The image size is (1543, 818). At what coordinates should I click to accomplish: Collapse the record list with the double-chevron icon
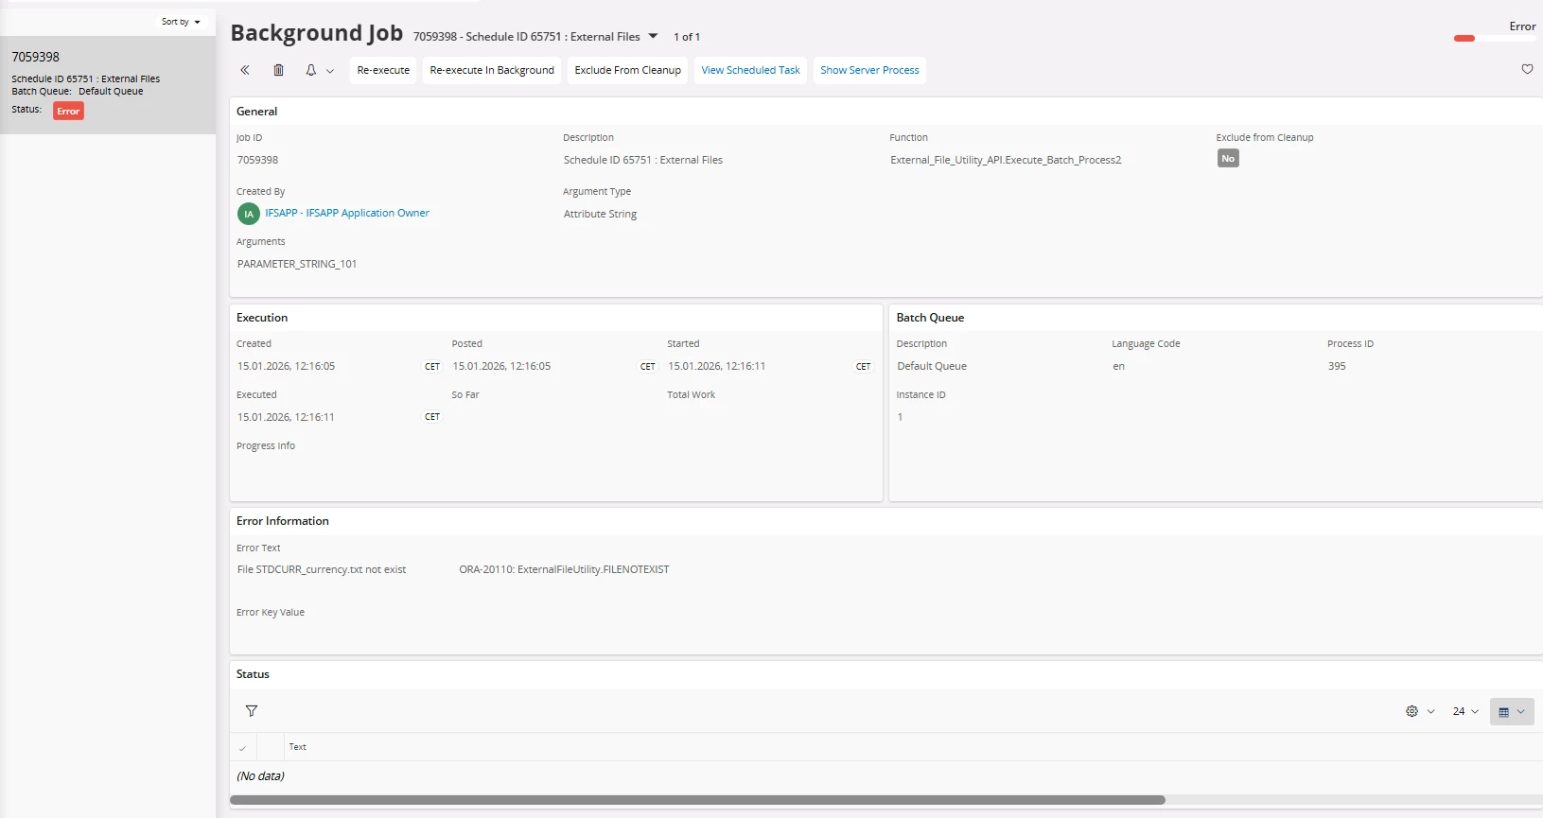click(x=245, y=70)
